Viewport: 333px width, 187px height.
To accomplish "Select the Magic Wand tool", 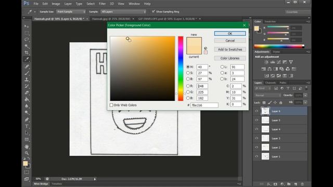I will coord(27,46).
